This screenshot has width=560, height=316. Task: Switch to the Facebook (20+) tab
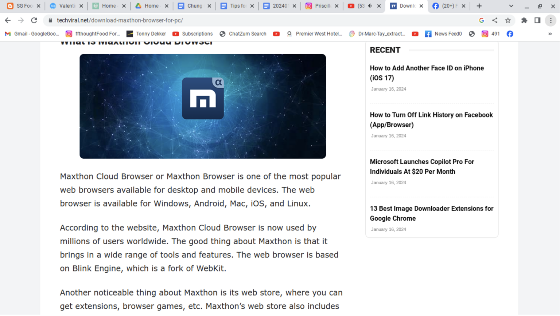click(449, 6)
